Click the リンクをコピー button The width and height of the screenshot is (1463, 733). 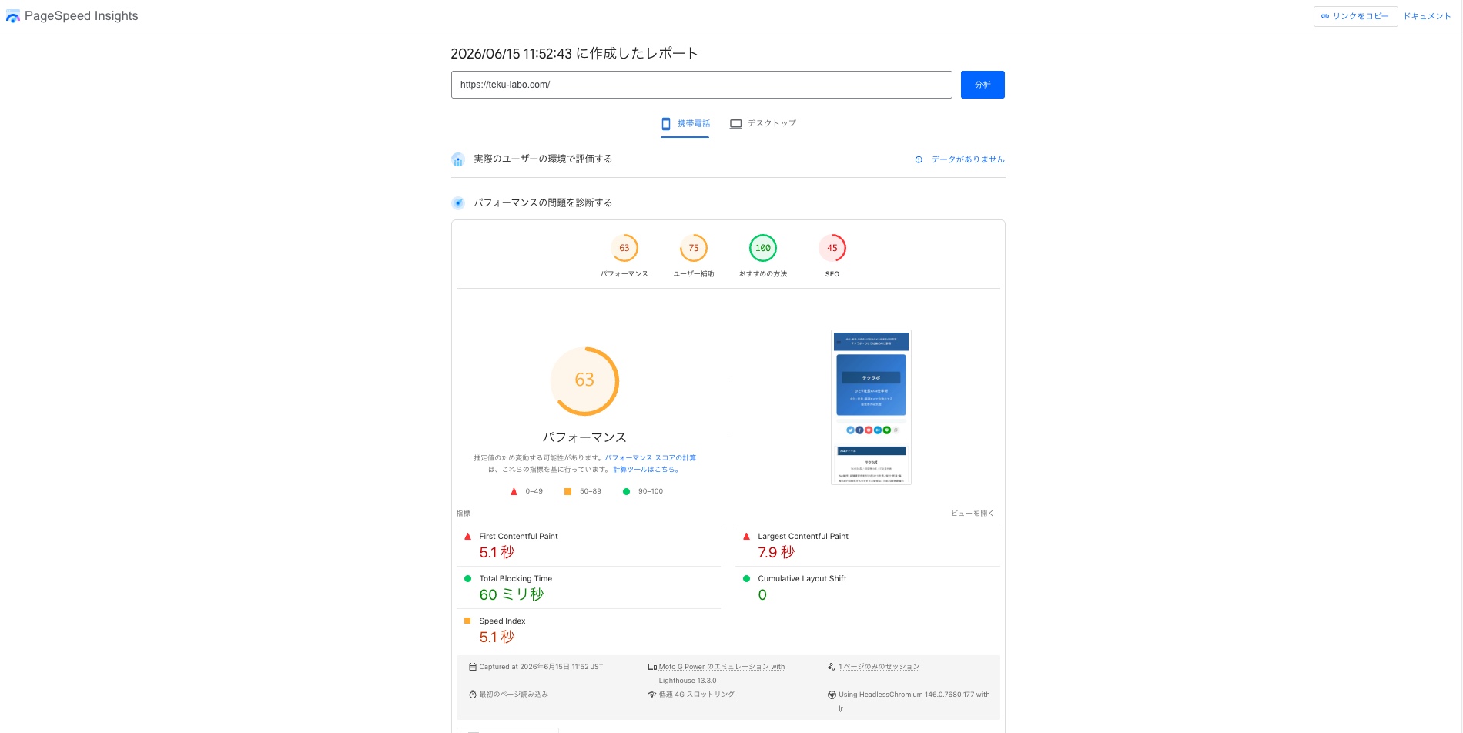coord(1355,16)
